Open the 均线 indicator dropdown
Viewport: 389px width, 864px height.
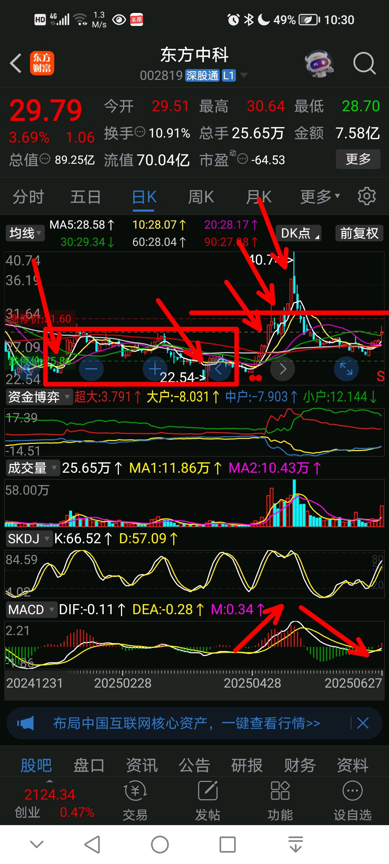point(25,233)
